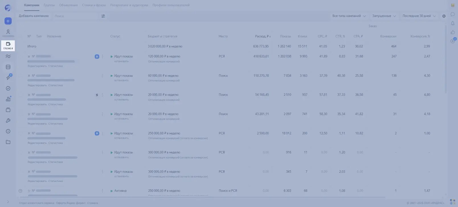Switch to Ретаргетинг и аудитории tab
458x207 pixels.
pos(129,5)
